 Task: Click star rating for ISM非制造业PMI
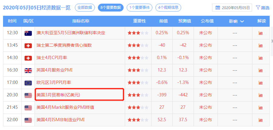pos(138,120)
